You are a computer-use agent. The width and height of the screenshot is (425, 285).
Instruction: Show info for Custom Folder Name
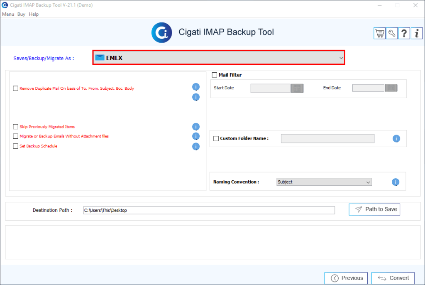(x=396, y=139)
